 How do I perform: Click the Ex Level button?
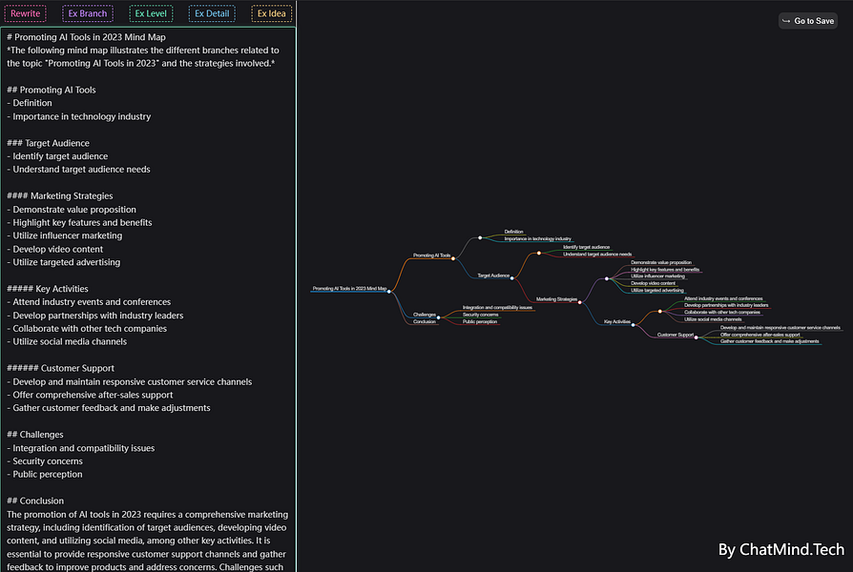[151, 13]
